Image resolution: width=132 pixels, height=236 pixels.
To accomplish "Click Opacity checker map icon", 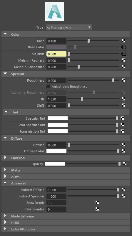I will (125, 164).
